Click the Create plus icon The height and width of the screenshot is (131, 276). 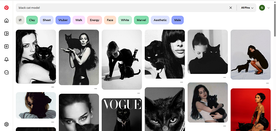click(x=6, y=47)
